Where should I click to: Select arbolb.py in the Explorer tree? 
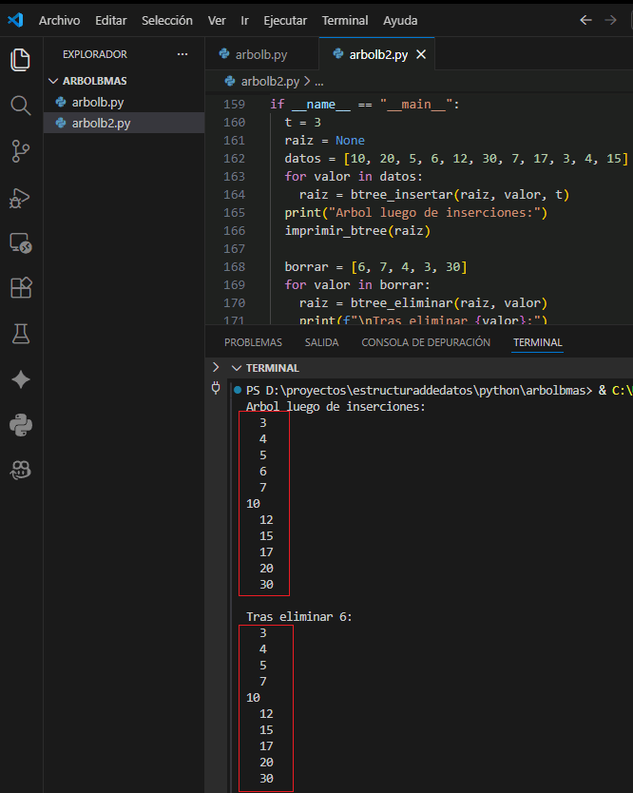[97, 102]
